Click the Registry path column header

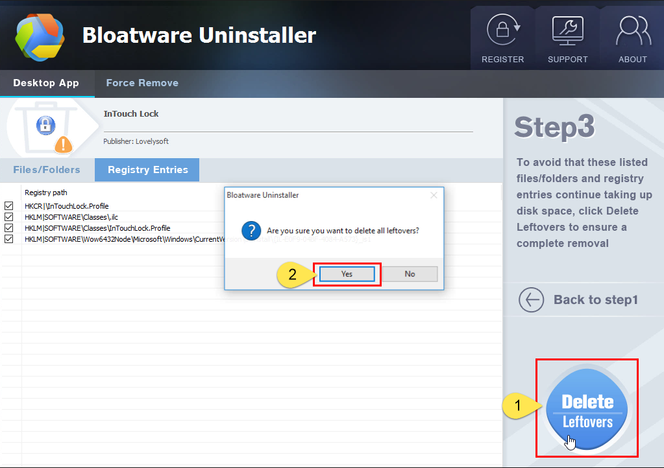point(45,193)
